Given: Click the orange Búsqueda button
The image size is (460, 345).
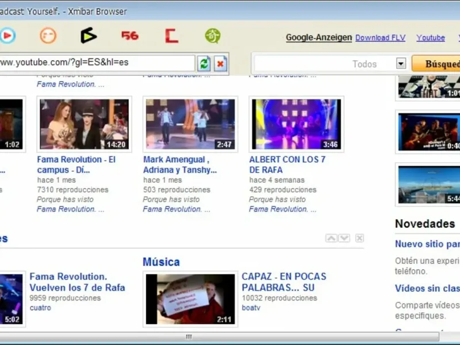Looking at the screenshot, I should (x=436, y=63).
